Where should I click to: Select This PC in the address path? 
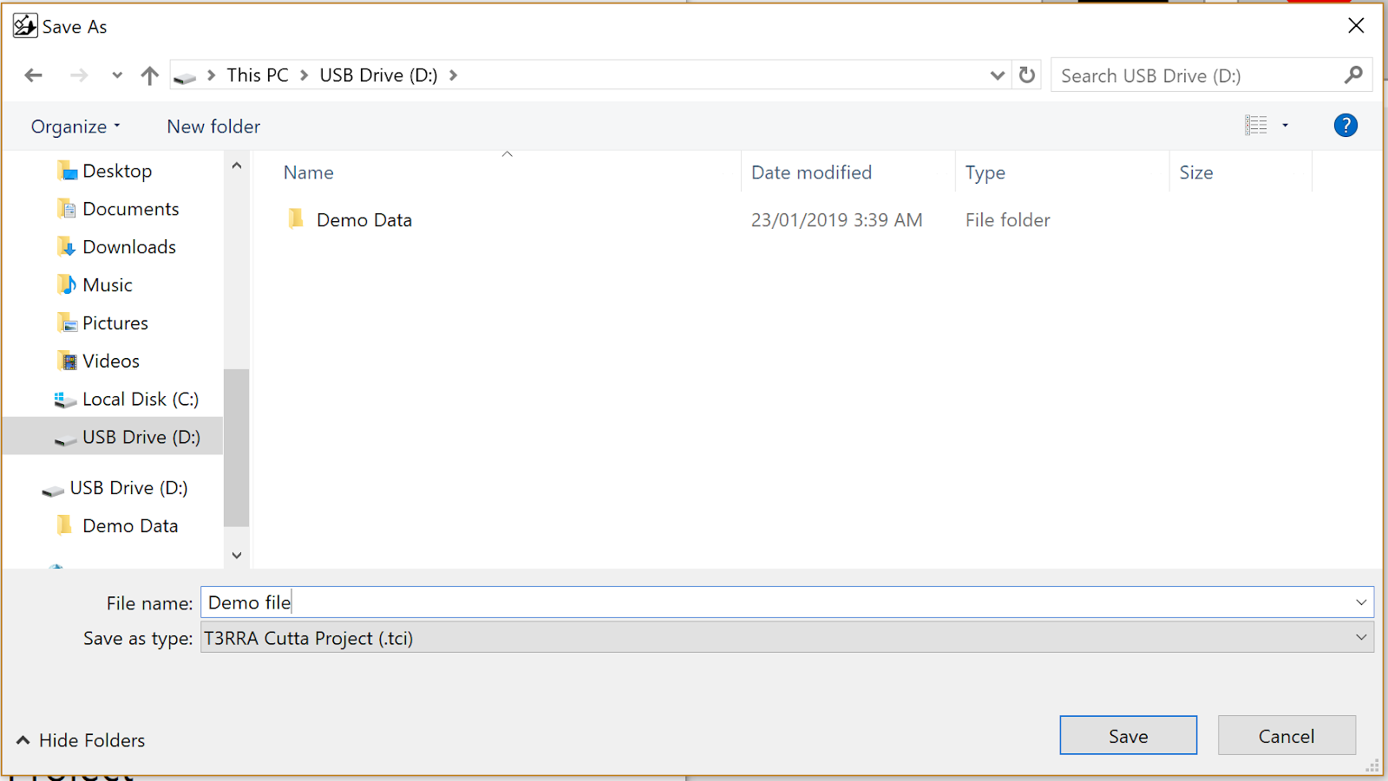point(258,75)
